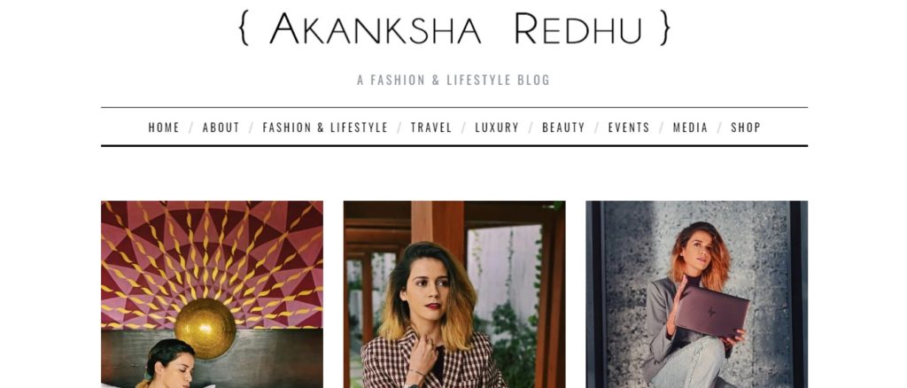Open the post with mandala ceiling photo
Image resolution: width=907 pixels, height=388 pixels.
(x=213, y=294)
